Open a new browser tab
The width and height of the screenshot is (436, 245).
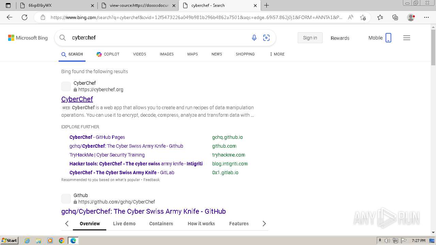[266, 5]
